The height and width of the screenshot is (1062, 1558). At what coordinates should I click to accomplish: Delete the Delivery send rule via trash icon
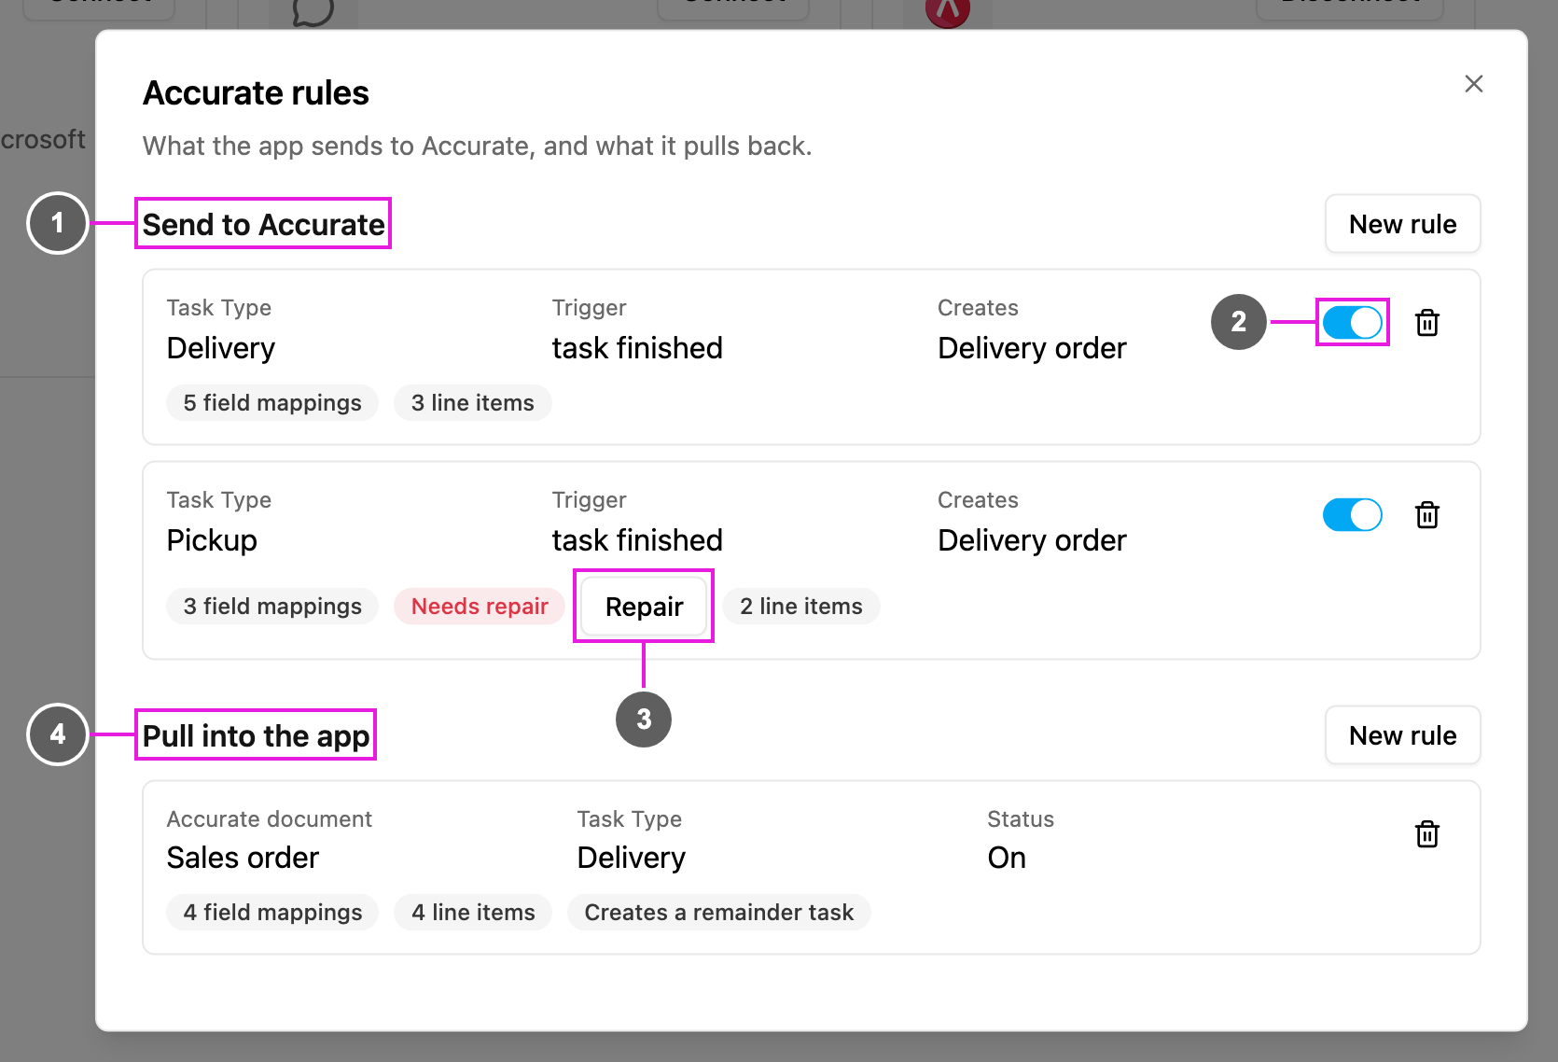click(1426, 323)
